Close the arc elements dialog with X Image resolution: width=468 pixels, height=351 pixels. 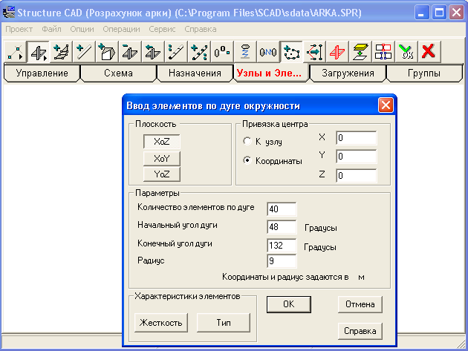pos(386,105)
